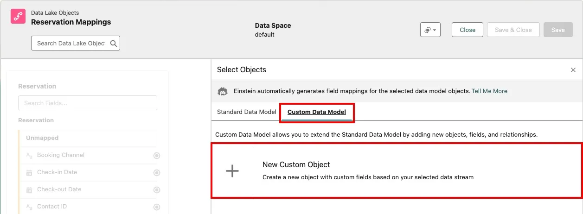This screenshot has width=583, height=214.
Task: Select the Check-out Date mapping radio circle
Action: click(x=157, y=190)
